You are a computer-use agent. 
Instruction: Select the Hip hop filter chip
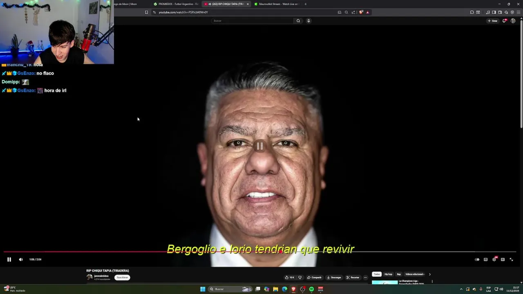tap(388, 274)
